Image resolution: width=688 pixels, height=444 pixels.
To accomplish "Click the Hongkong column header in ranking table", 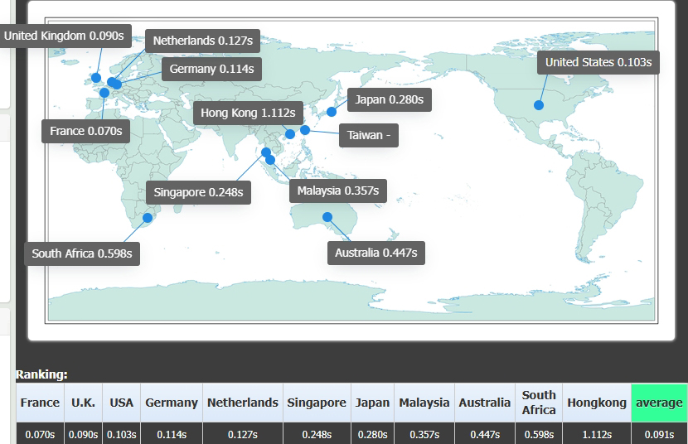I will [x=597, y=403].
